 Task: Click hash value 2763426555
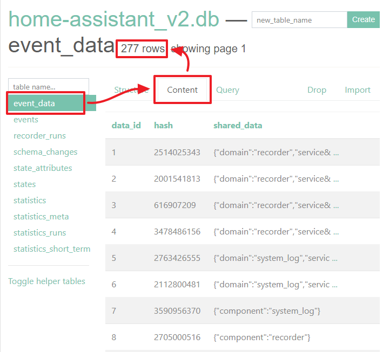[177, 258]
